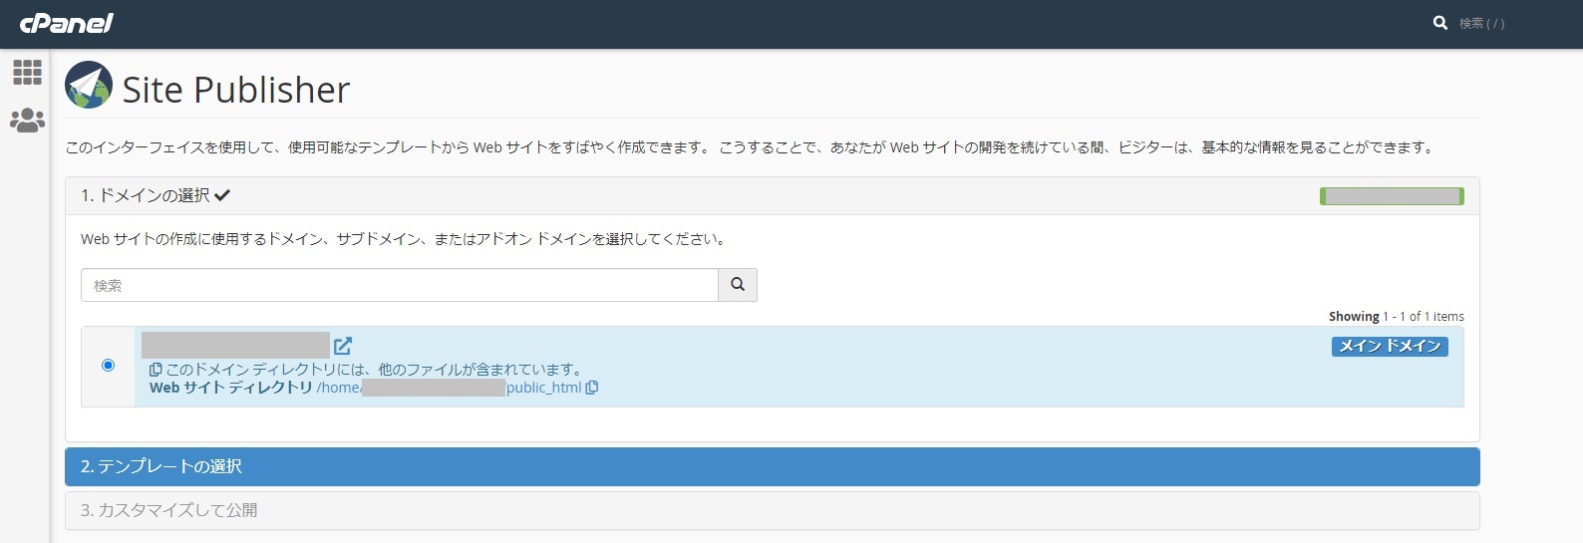Screen dimensions: 1583x543
Task: Select the main domain radio button
Action: pos(108,366)
